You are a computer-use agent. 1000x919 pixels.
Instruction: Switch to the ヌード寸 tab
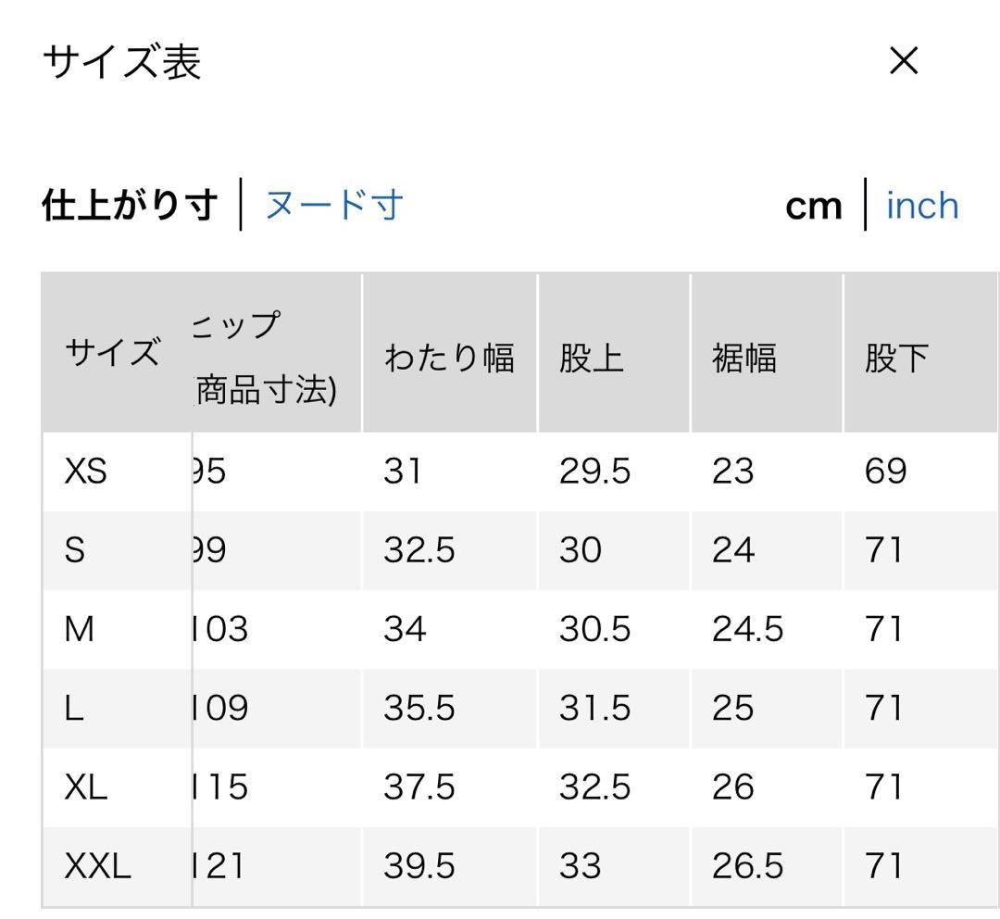[x=333, y=205]
